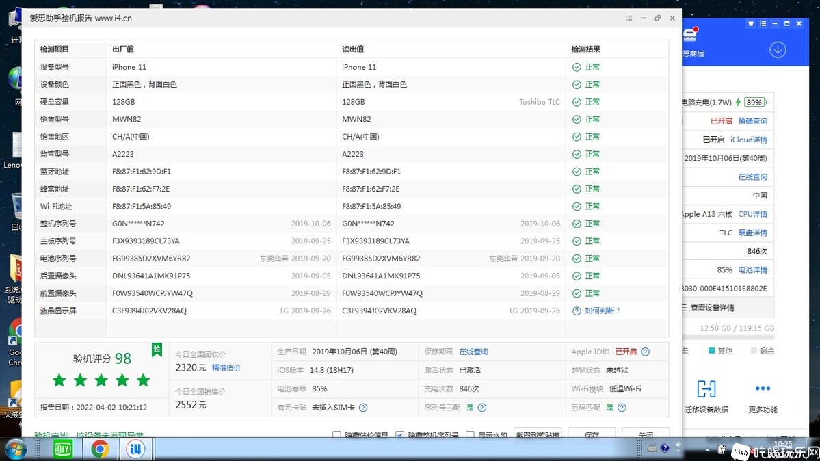Open 更多功能 dots icon in i4 window
Viewport: 820px width, 461px height.
(763, 388)
